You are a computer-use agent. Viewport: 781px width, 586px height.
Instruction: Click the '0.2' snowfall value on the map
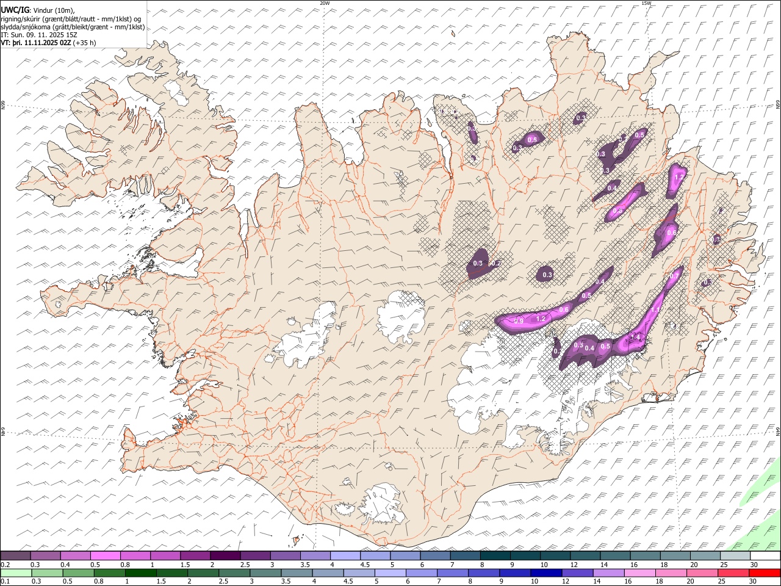[497, 264]
